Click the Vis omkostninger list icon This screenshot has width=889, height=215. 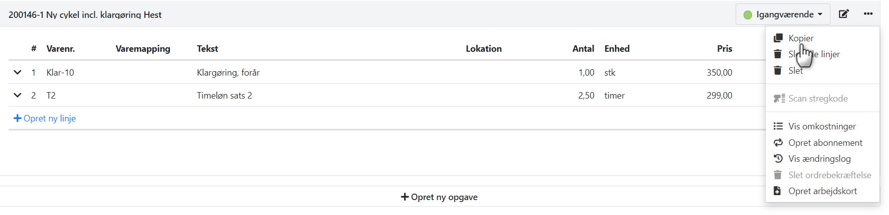pos(778,126)
